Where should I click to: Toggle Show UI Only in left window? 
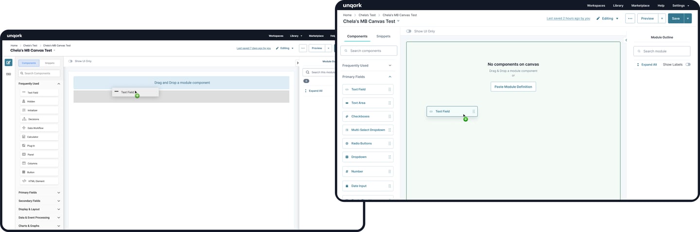70,61
